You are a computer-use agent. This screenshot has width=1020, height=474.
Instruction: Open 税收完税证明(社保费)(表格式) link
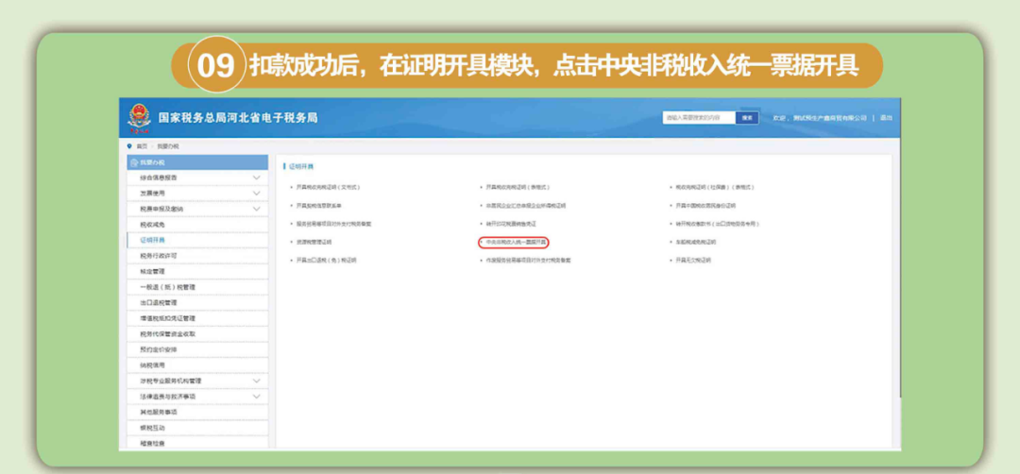coord(714,187)
